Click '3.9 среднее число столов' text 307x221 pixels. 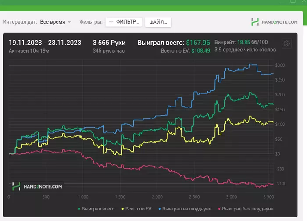(245, 50)
